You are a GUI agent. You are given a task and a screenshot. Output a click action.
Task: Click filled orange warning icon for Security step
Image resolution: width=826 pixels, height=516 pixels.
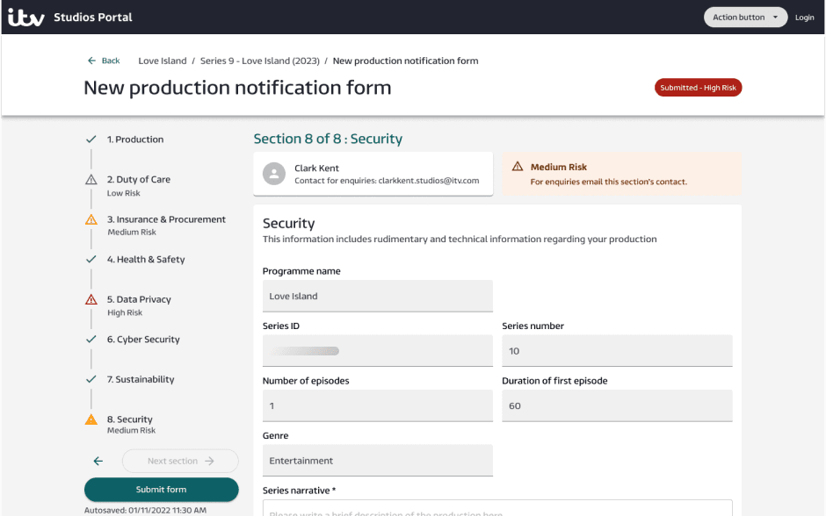[91, 419]
